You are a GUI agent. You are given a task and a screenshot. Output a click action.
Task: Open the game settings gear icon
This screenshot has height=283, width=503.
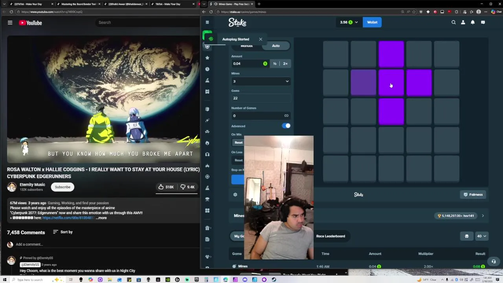235,195
